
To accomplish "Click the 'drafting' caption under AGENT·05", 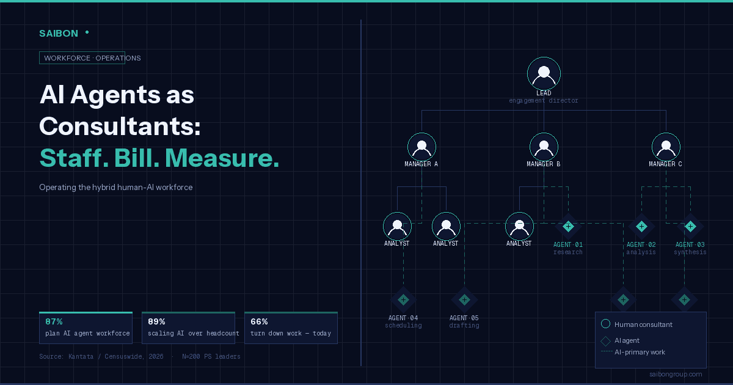I will [464, 325].
